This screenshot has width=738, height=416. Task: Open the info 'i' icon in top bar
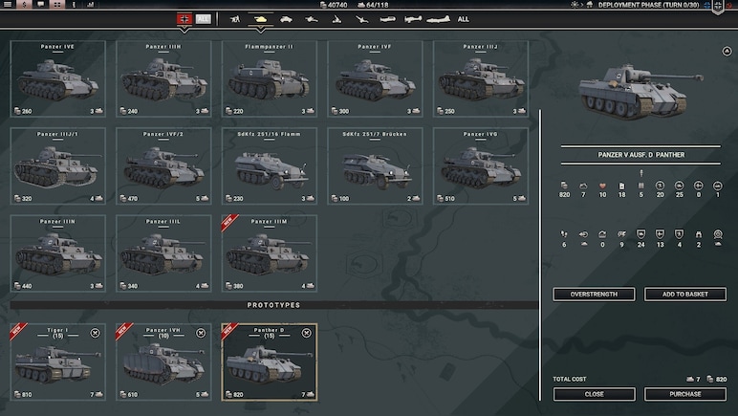pyautogui.click(x=74, y=4)
